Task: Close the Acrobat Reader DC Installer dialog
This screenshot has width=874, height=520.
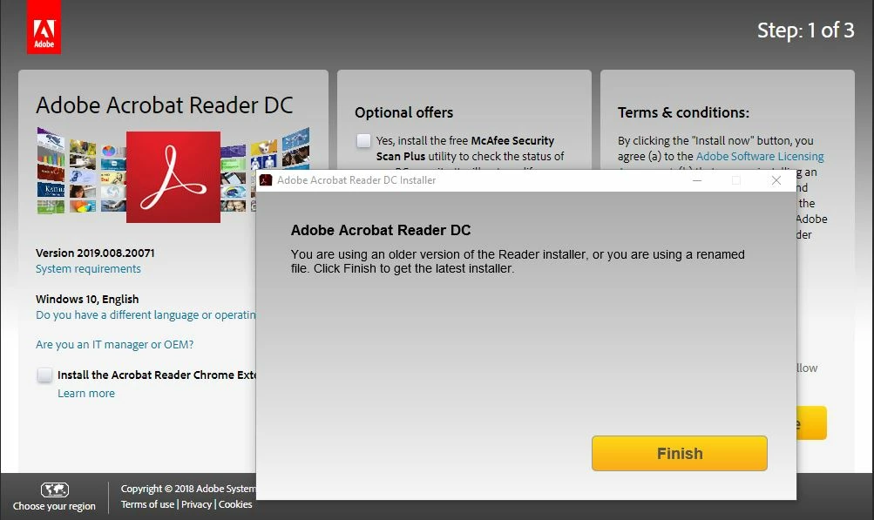Action: coord(776,180)
